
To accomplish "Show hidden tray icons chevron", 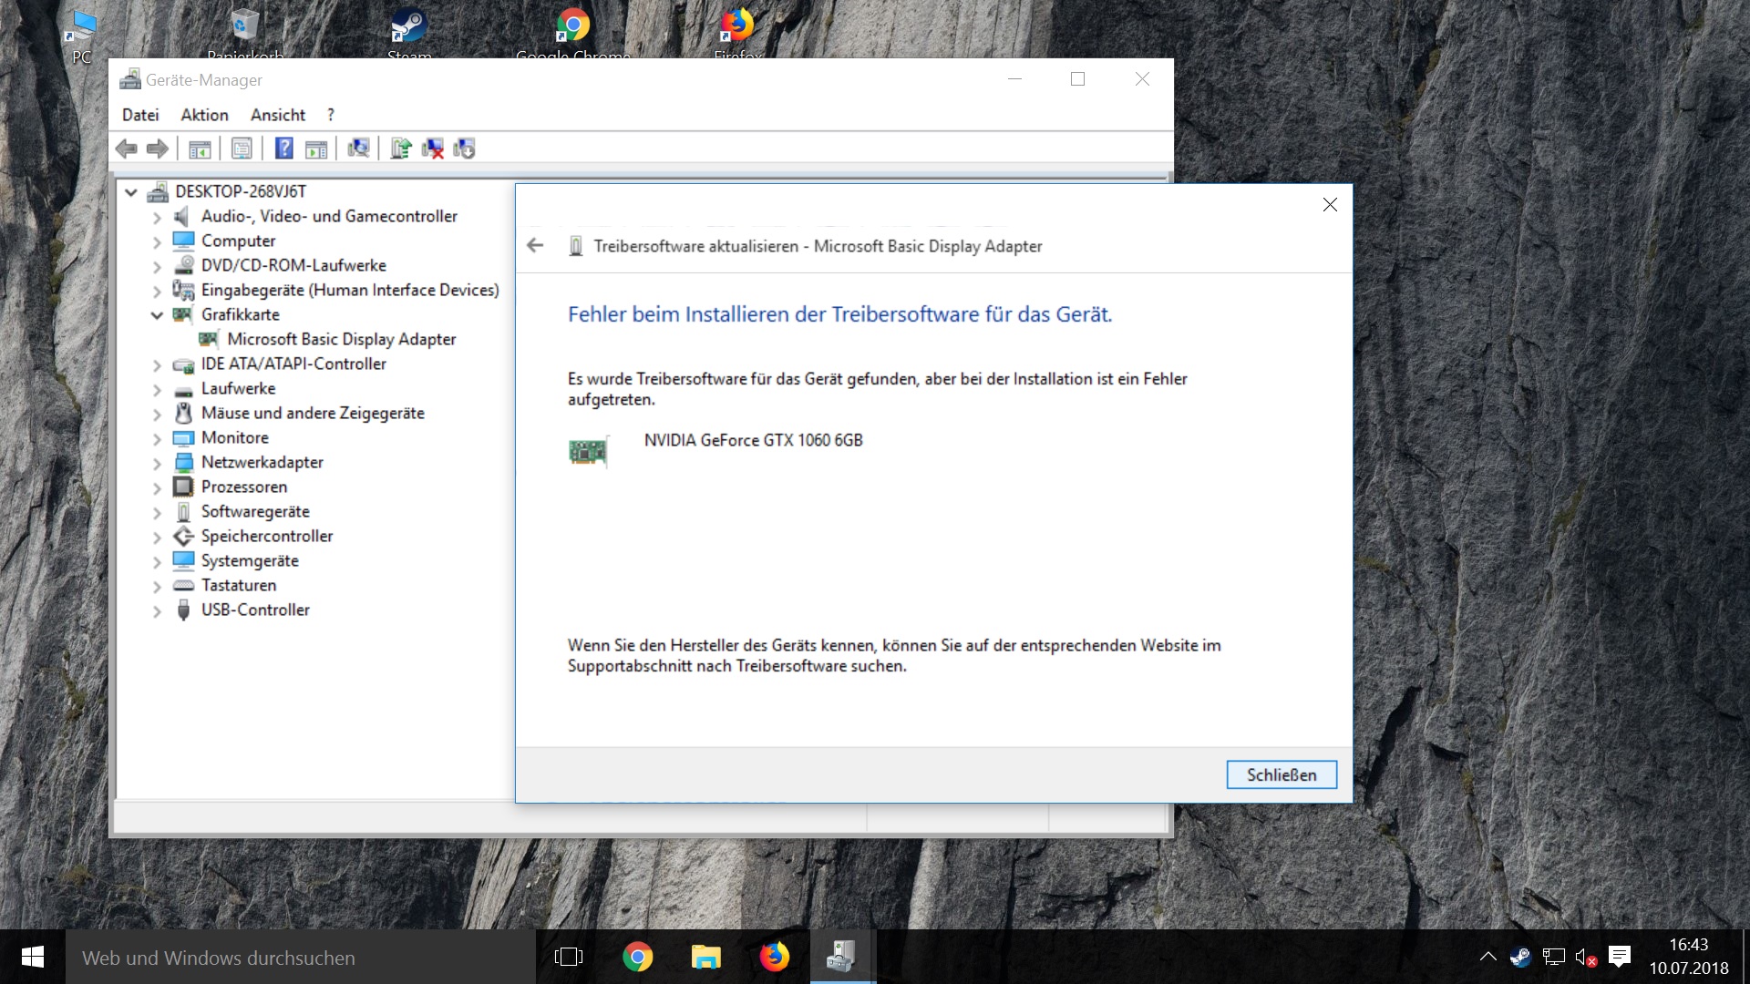I will click(1487, 957).
